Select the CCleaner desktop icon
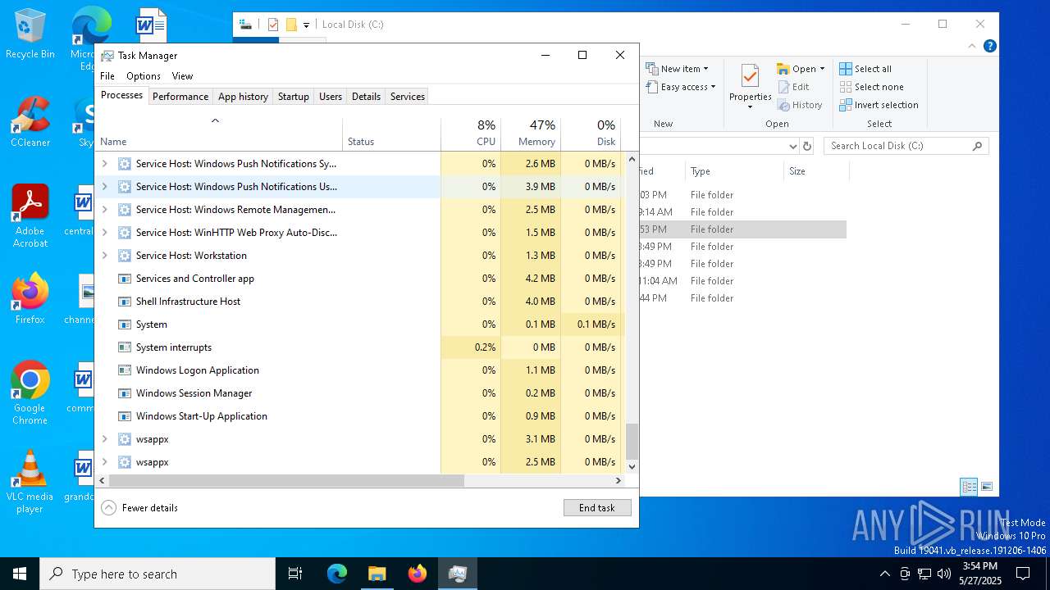The image size is (1050, 590). pyautogui.click(x=30, y=122)
